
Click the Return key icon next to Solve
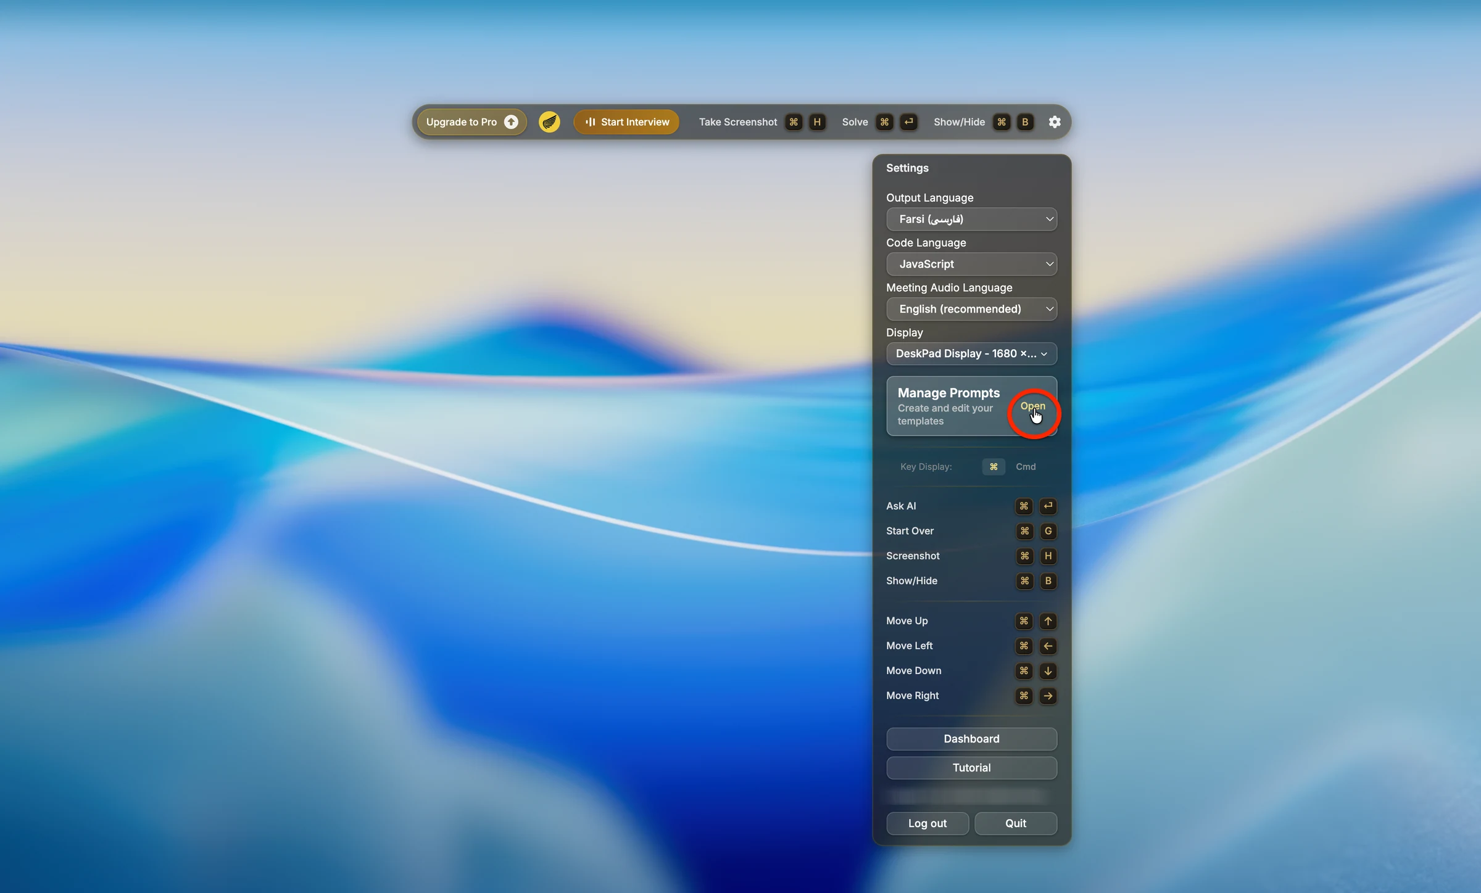coord(908,122)
